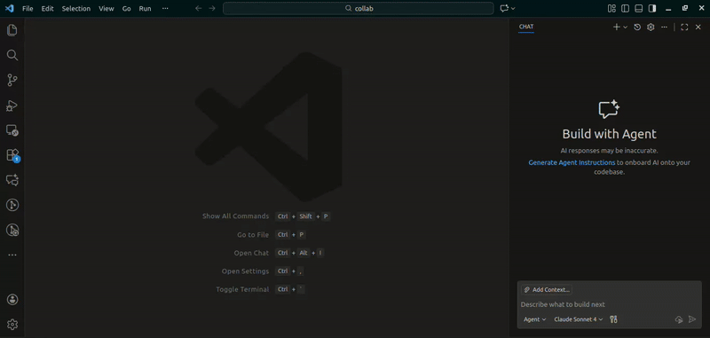Click the 'Open Chat' text
This screenshot has width=710, height=338.
(251, 253)
